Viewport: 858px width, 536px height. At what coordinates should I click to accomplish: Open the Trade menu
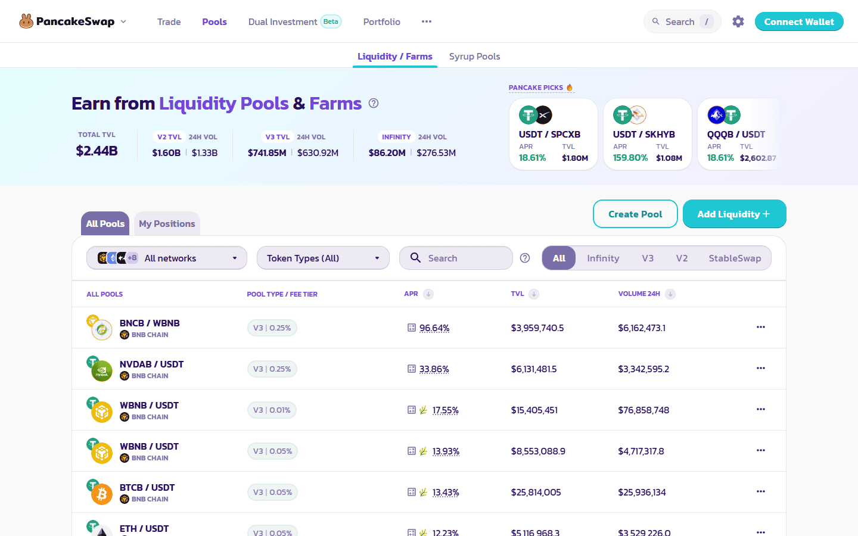point(169,21)
